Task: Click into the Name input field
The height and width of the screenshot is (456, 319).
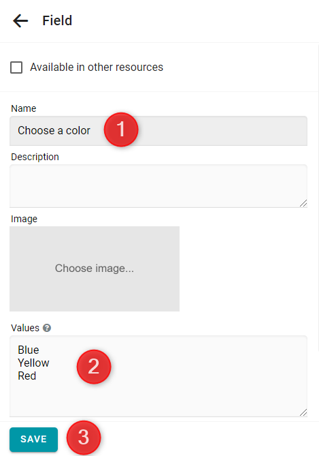Action: tap(158, 131)
